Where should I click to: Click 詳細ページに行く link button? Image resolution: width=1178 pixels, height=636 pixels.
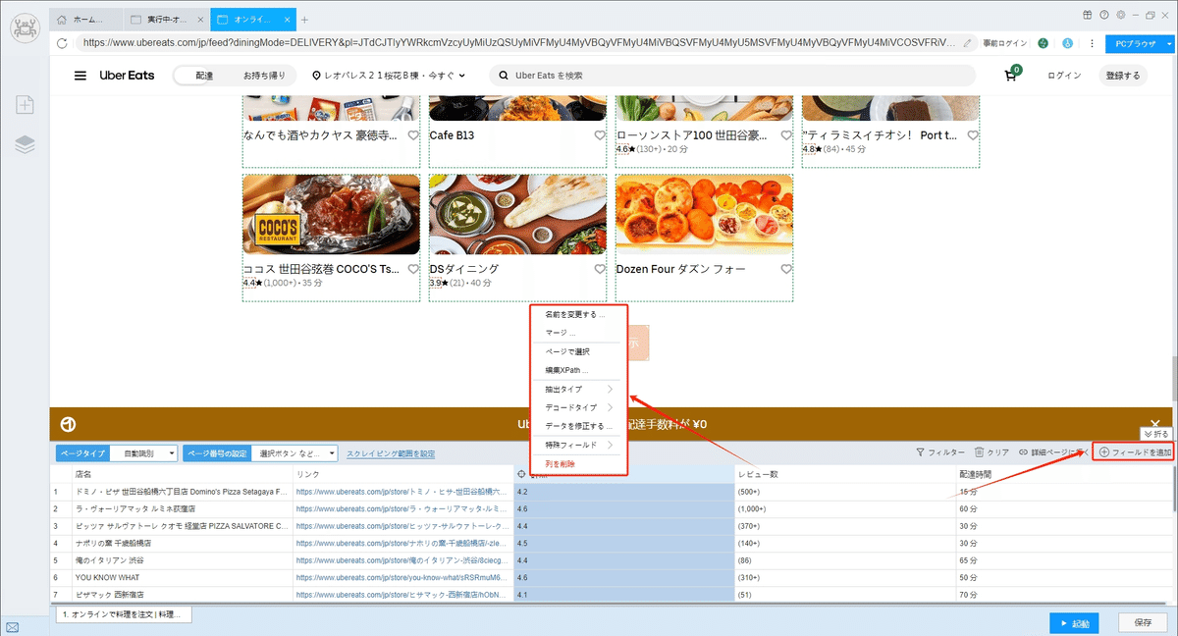tap(1053, 452)
